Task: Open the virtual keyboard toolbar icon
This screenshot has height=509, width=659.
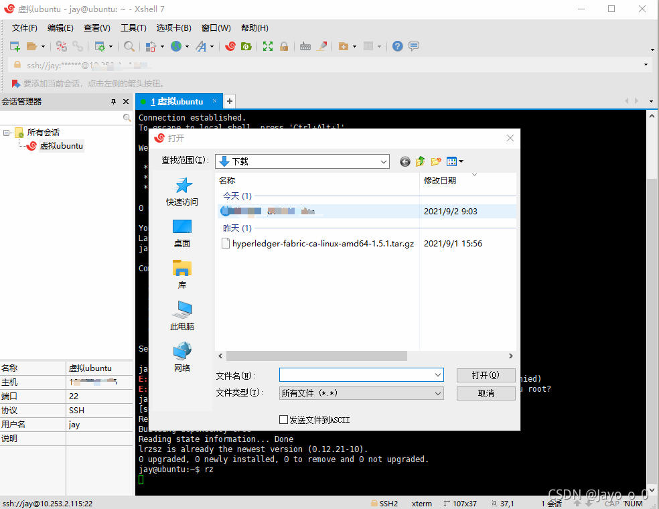Action: 305,46
